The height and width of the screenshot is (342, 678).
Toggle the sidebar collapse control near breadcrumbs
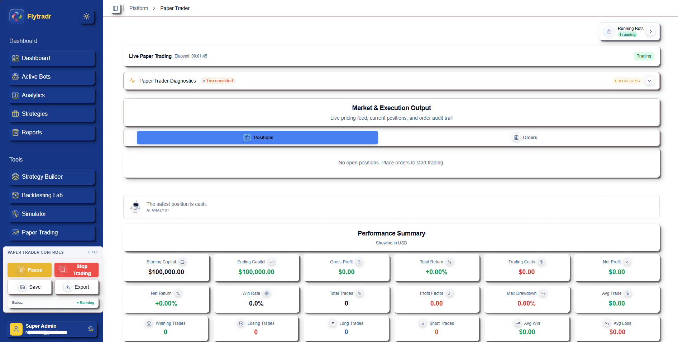point(115,8)
